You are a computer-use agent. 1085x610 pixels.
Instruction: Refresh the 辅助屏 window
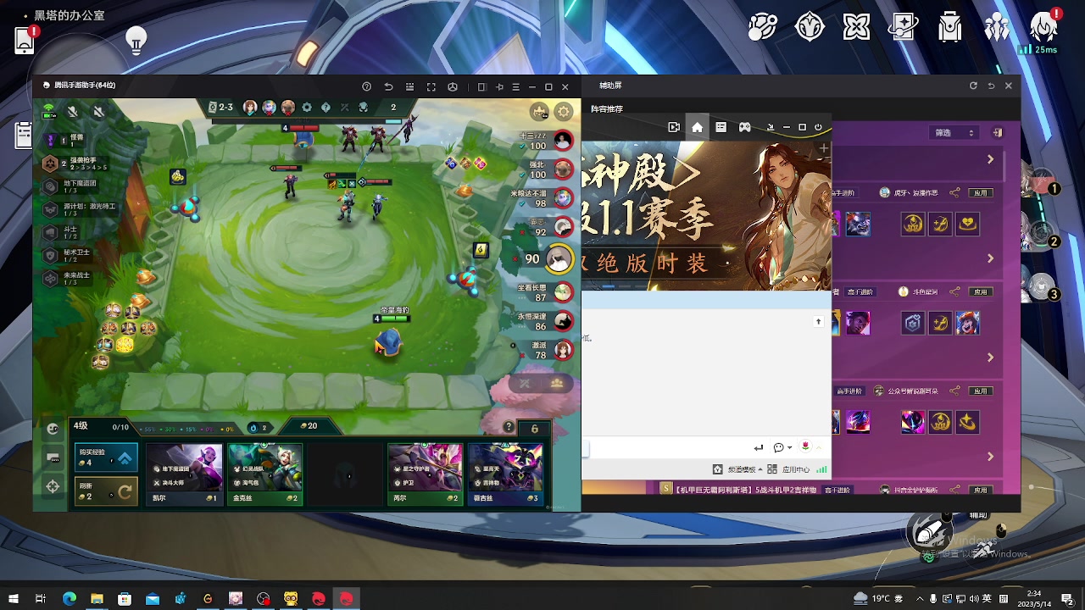click(973, 86)
